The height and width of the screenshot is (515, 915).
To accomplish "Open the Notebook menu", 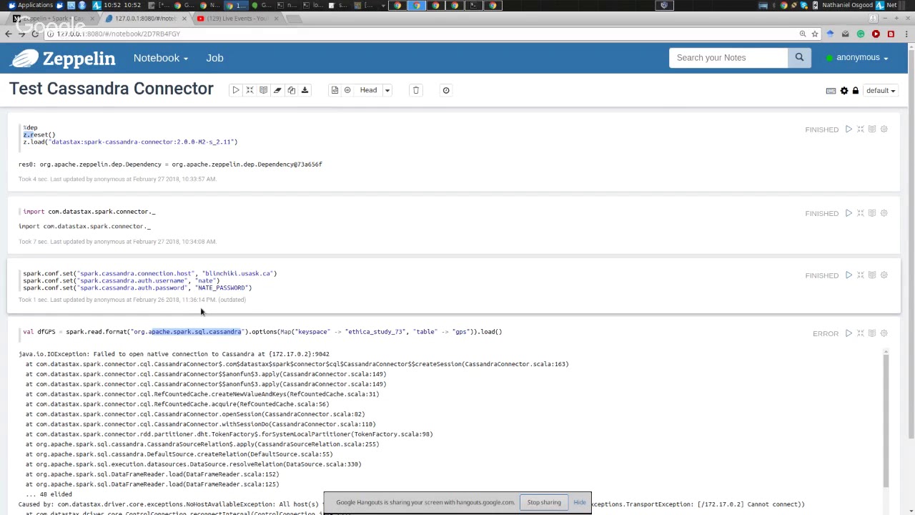I will [x=160, y=58].
